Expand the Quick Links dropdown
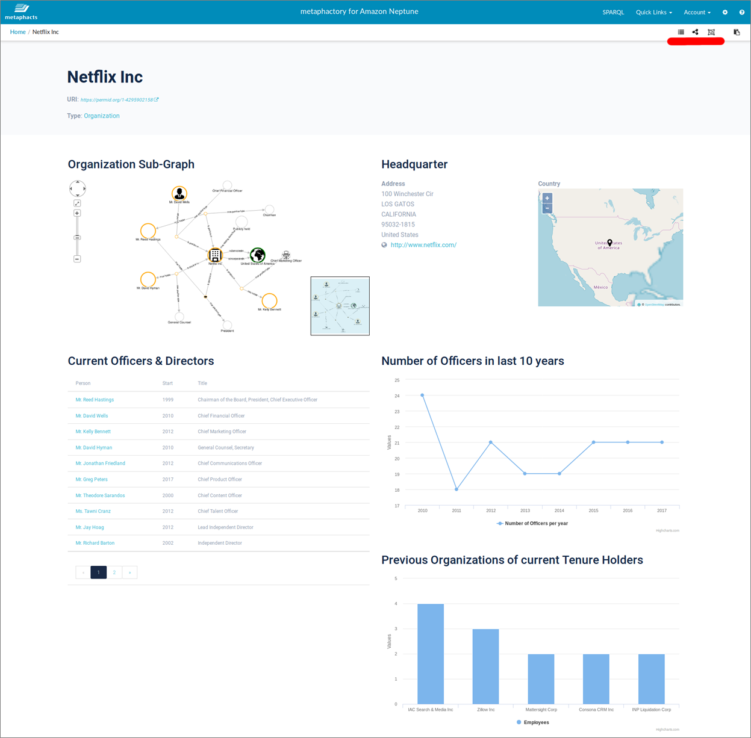The width and height of the screenshot is (751, 738). point(654,12)
